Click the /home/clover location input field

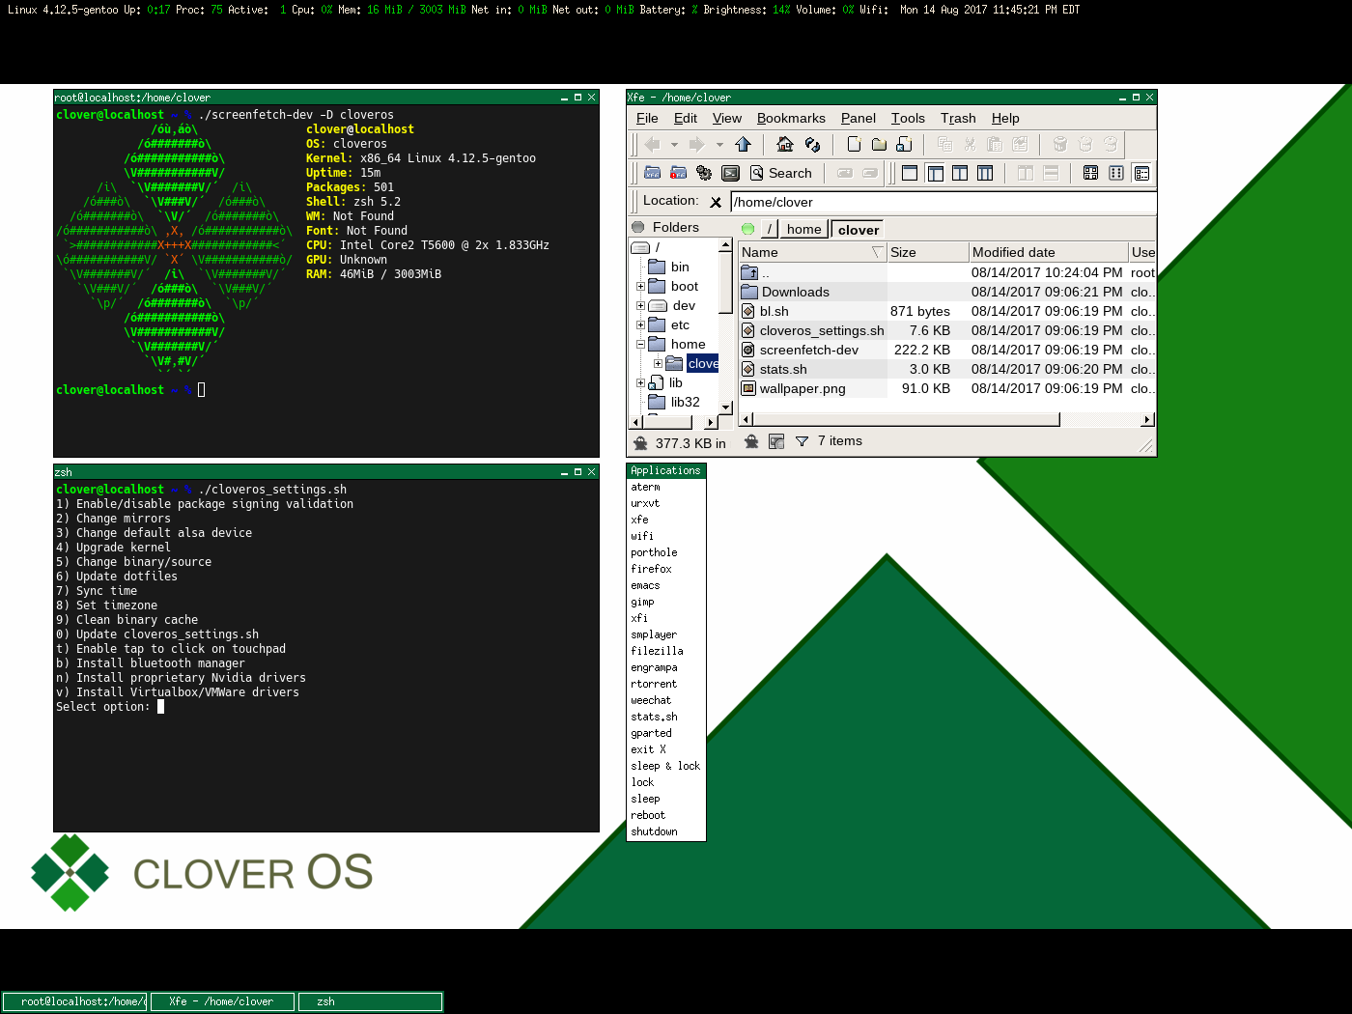tap(943, 202)
